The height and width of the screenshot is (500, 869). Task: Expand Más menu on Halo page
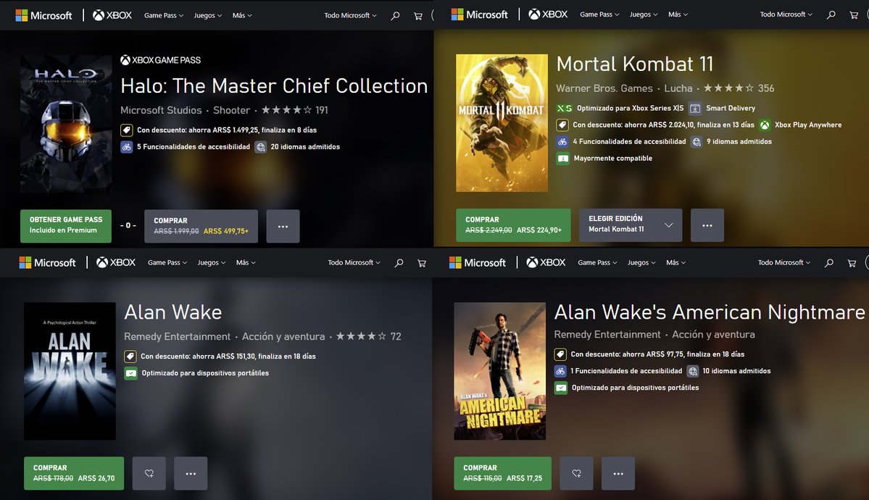pyautogui.click(x=242, y=15)
